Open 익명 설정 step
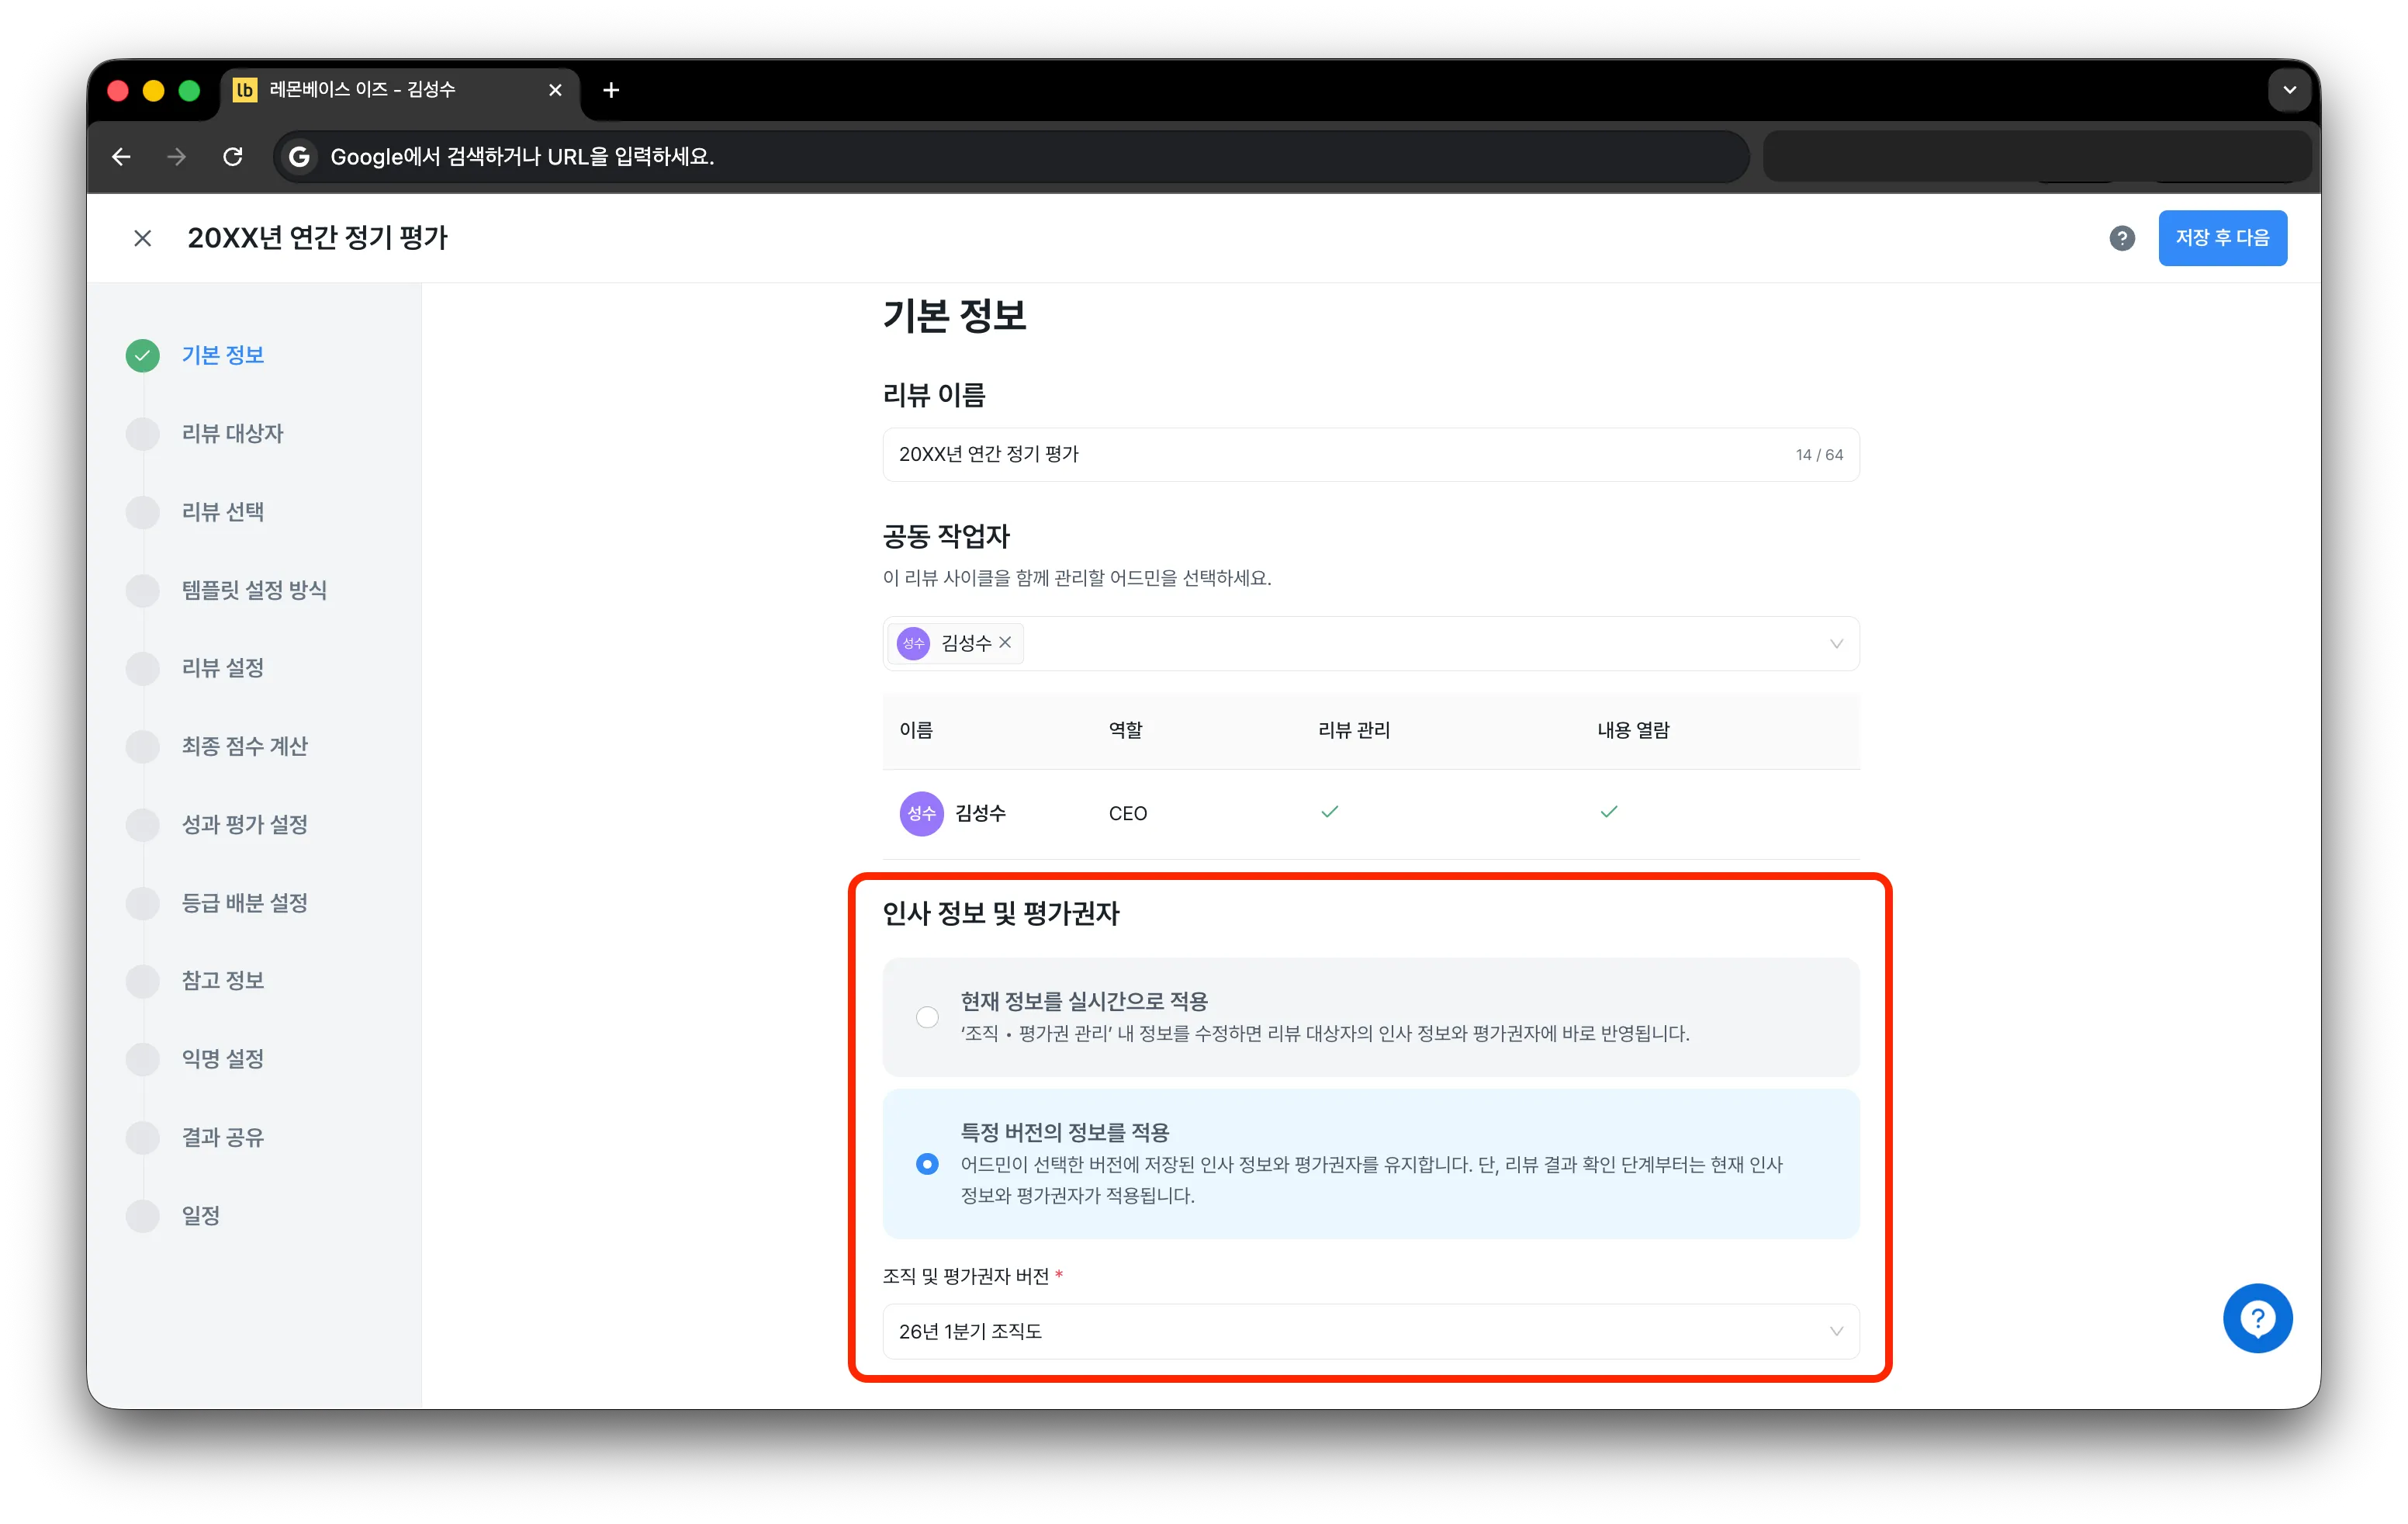2408x1524 pixels. click(222, 1059)
